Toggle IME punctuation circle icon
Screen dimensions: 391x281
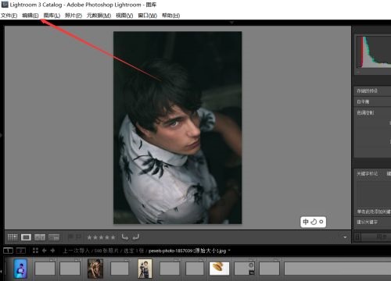point(321,222)
